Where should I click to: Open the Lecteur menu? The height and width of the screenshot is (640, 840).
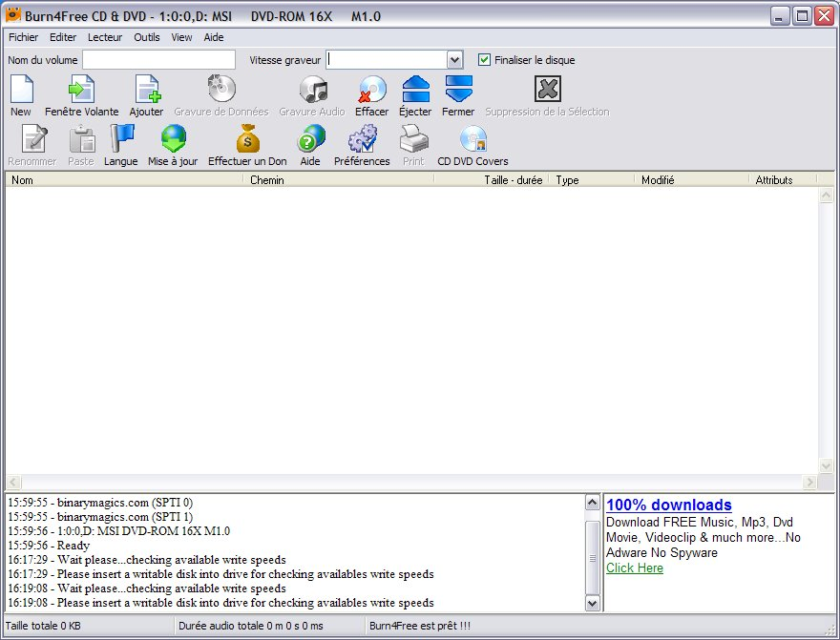point(105,37)
